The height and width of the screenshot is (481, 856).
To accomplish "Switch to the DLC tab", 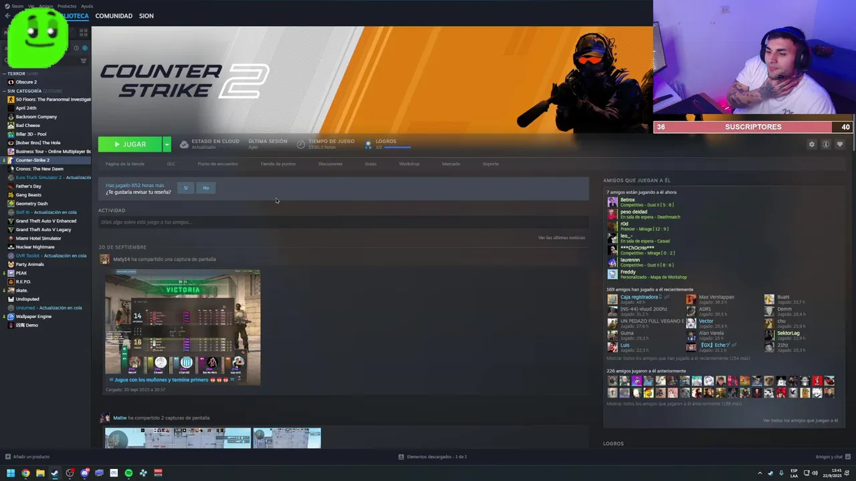I will click(x=171, y=164).
